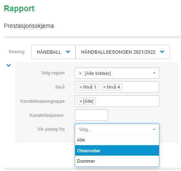Click the Vis poeng fra label
The height and width of the screenshot is (171, 181).
tap(51, 129)
